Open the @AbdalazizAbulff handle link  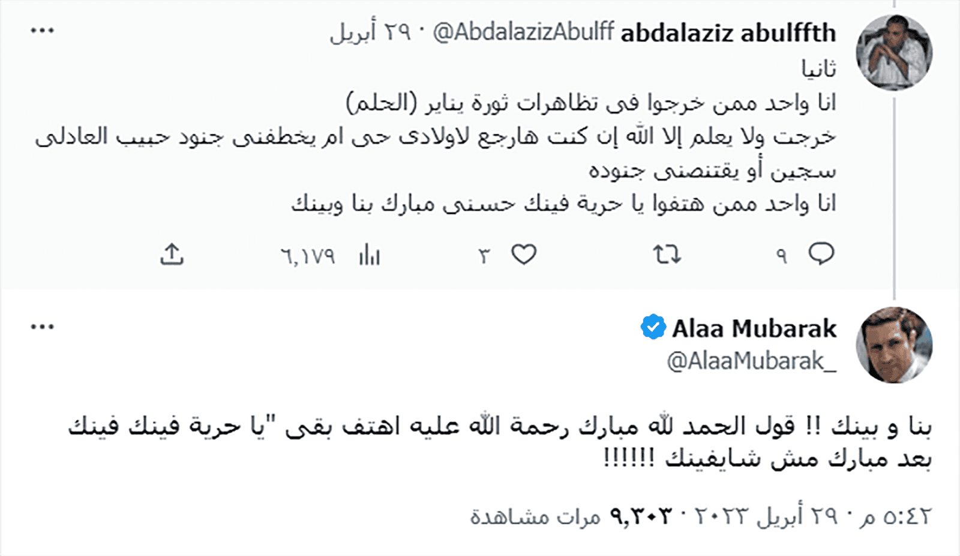pos(523,32)
